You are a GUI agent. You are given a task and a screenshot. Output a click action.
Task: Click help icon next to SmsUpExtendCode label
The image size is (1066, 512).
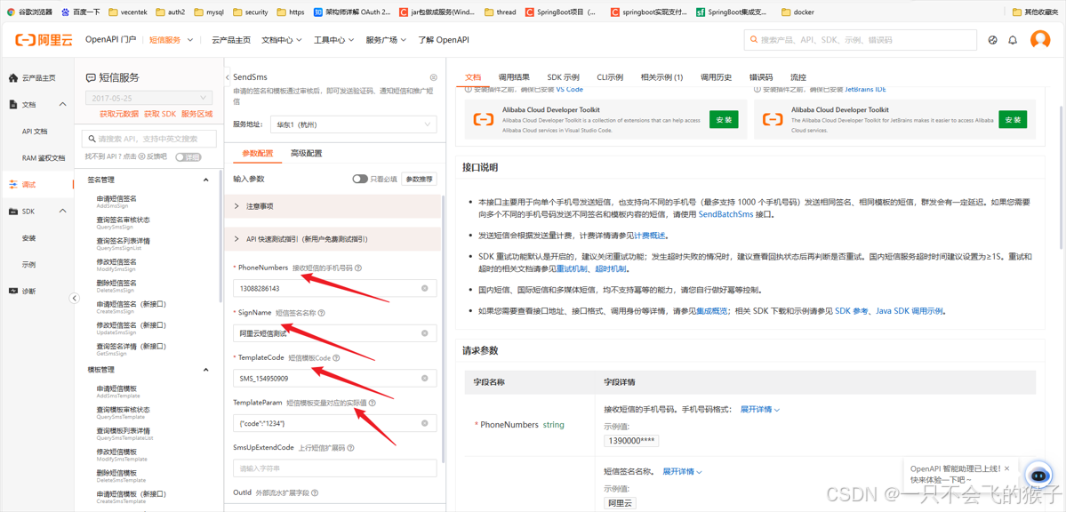pyautogui.click(x=349, y=447)
